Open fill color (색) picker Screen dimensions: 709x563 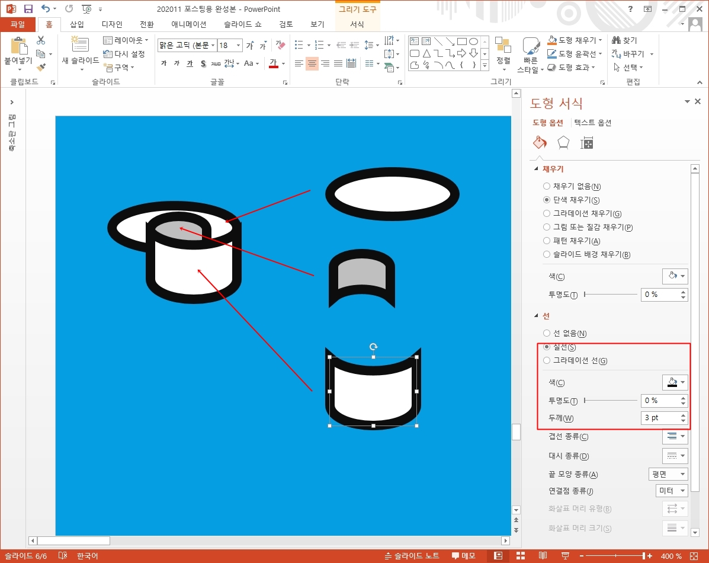675,276
